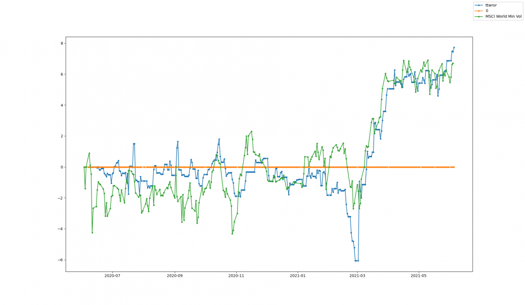Click the 2021-05 x-axis tick label
This screenshot has width=525, height=305.
(x=418, y=276)
